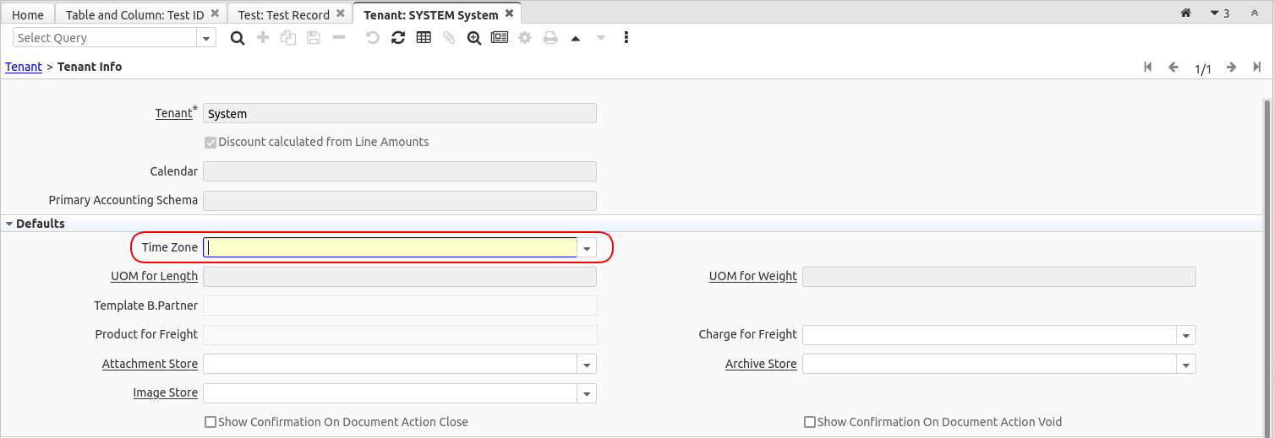Toggle Discount calculated from Line Amounts checkbox

211,142
